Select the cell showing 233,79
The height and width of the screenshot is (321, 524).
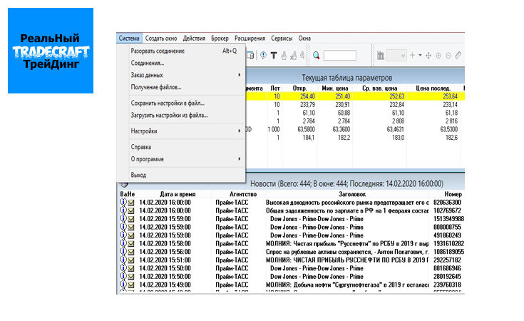299,105
